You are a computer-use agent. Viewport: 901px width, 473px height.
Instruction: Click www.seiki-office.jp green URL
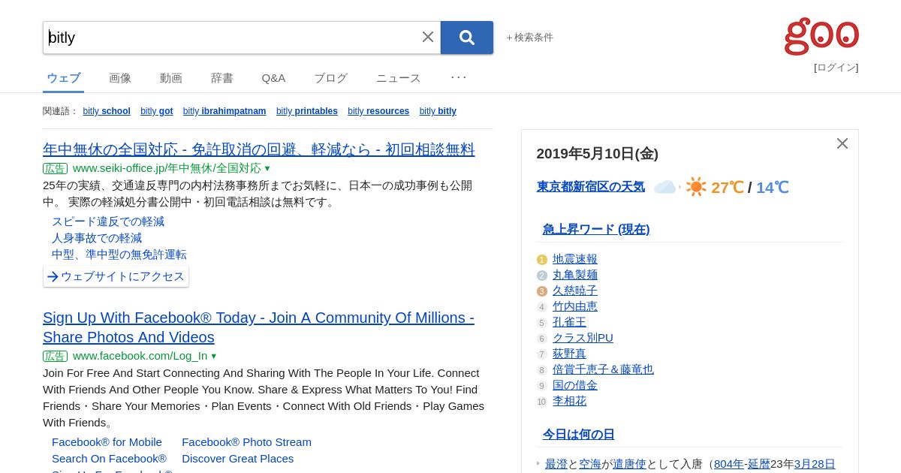tap(167, 168)
